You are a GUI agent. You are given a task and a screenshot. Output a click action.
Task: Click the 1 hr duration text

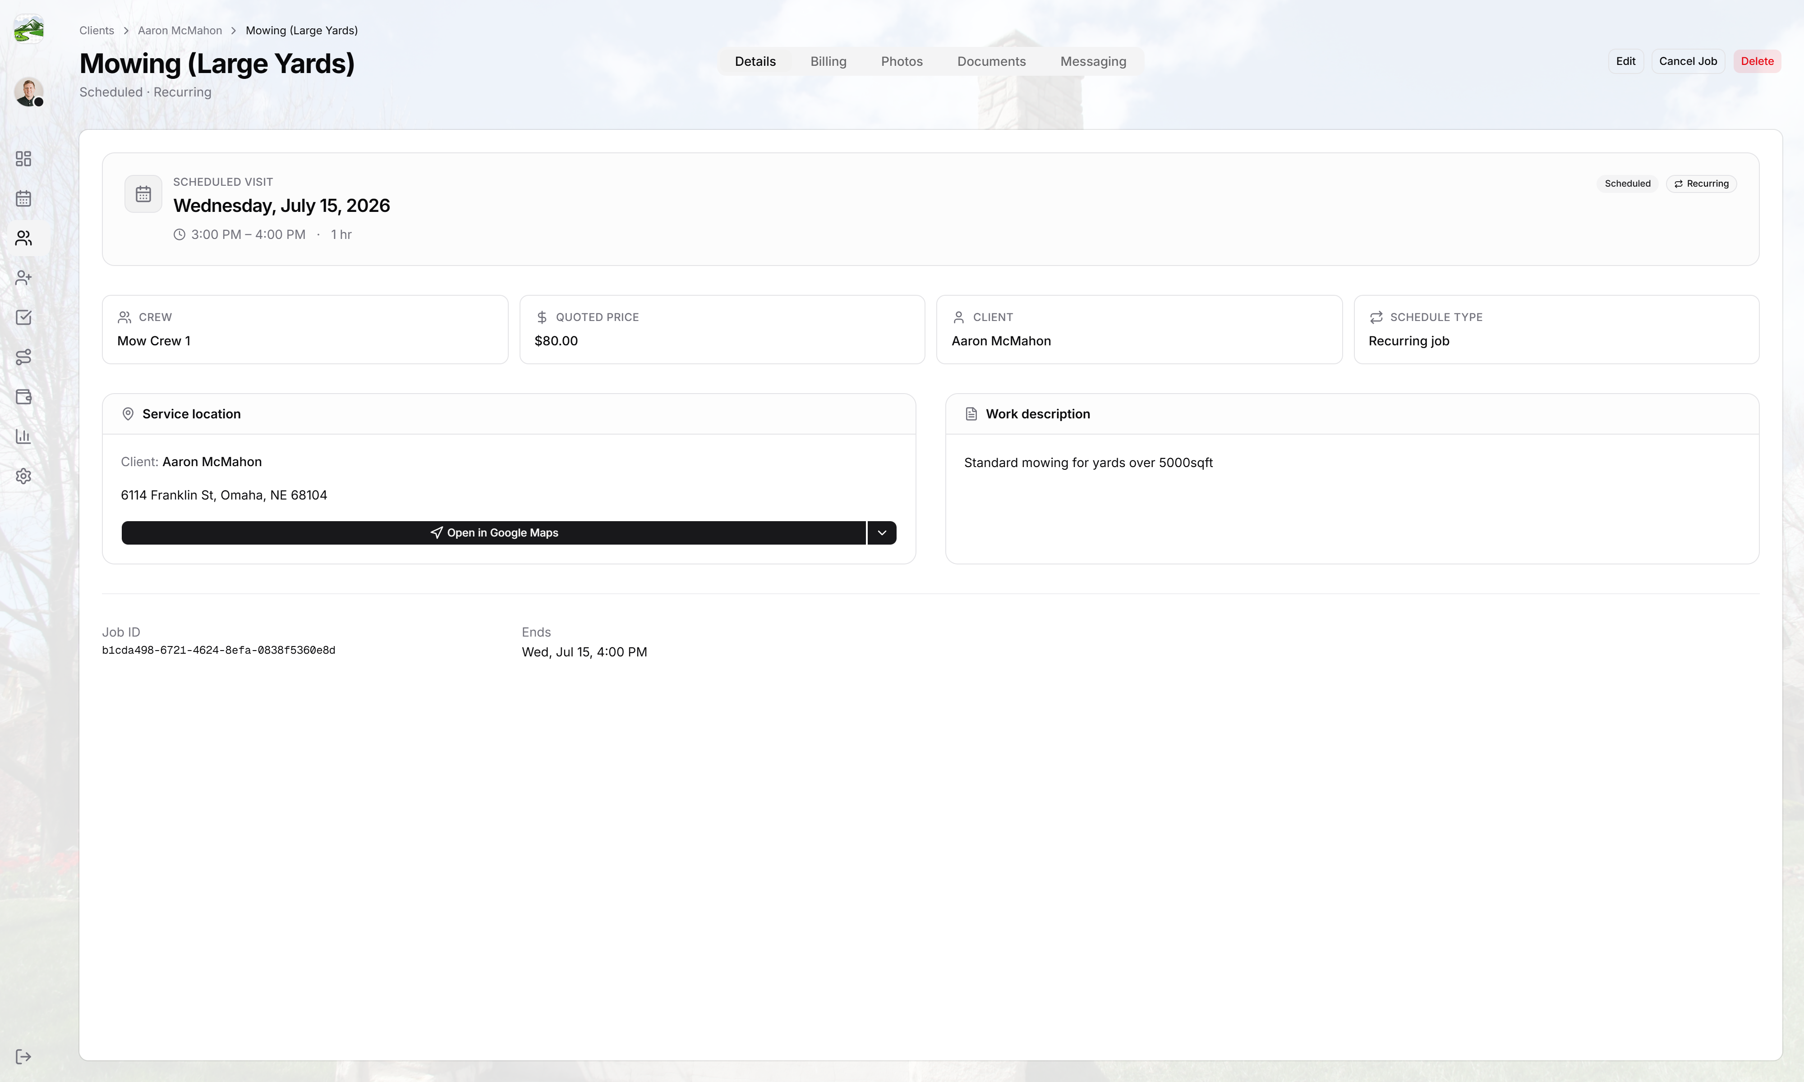pos(341,235)
